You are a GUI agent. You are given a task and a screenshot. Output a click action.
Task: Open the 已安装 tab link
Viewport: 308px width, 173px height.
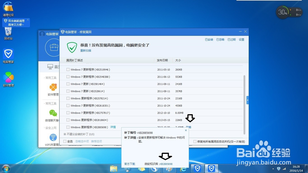click(209, 40)
